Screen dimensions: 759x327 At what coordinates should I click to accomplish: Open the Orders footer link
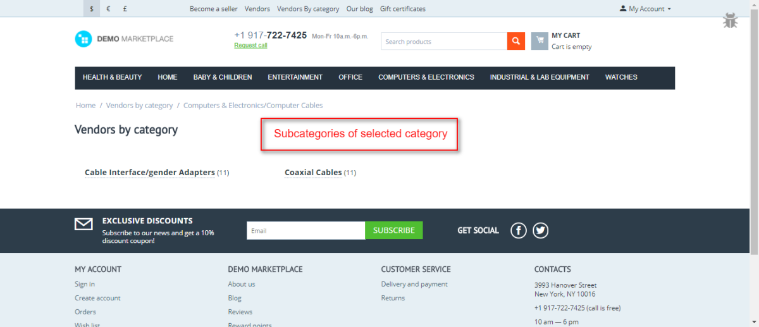tap(85, 312)
